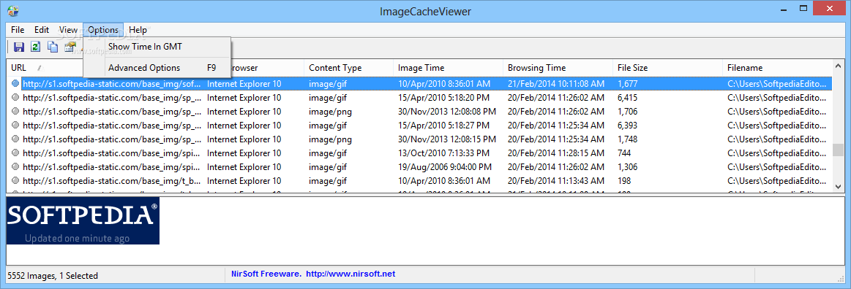The height and width of the screenshot is (289, 851).
Task: Click the file size value 1,306
Action: (627, 166)
